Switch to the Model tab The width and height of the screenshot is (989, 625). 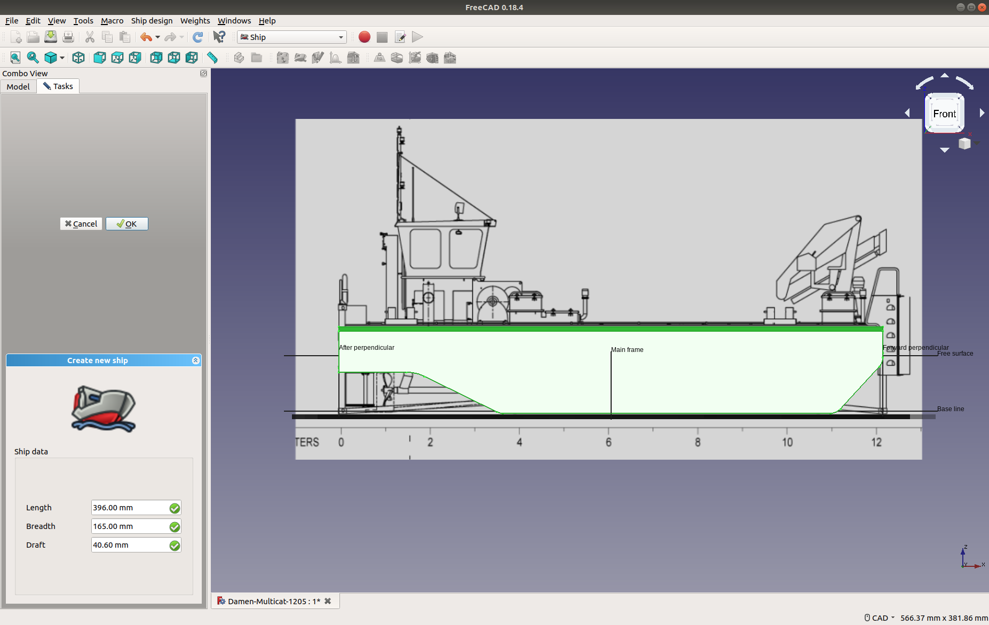click(18, 86)
